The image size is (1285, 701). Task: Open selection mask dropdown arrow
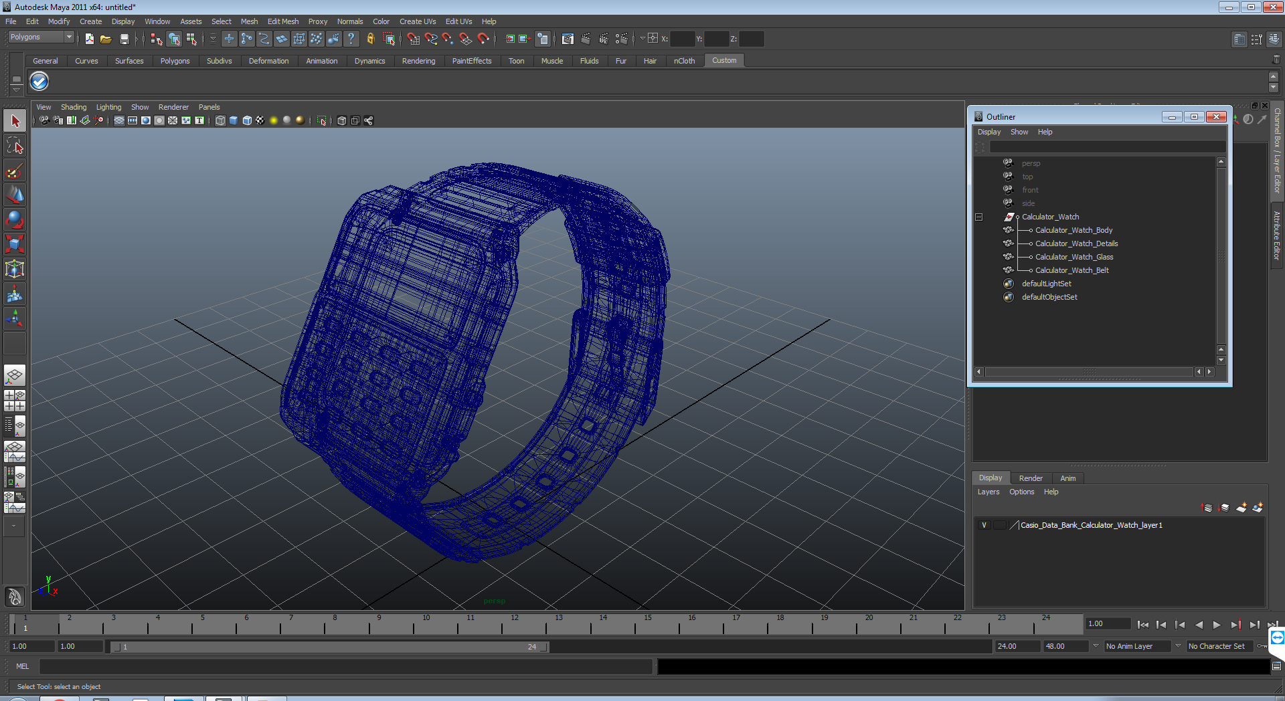click(213, 39)
